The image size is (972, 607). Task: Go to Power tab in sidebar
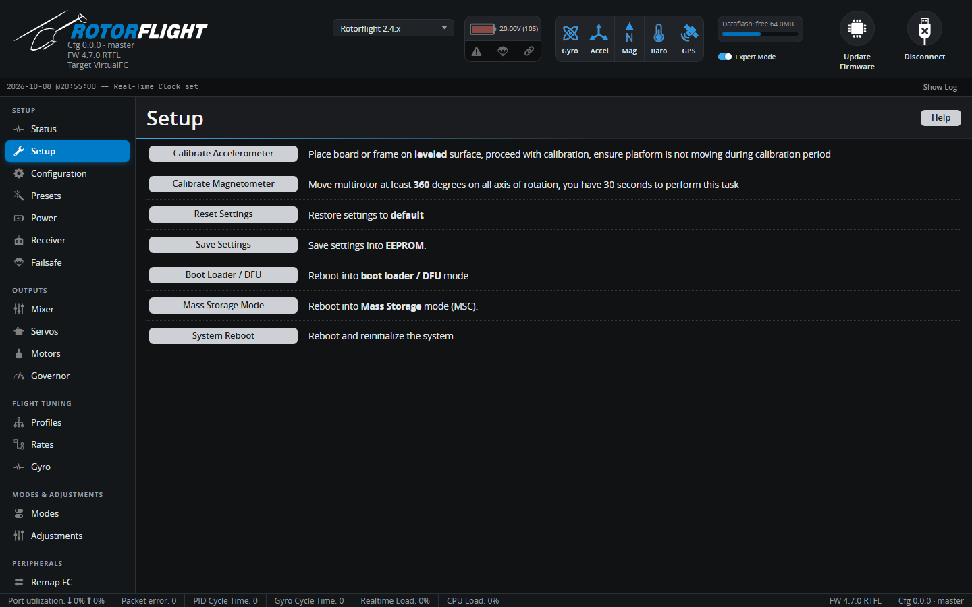[x=67, y=218]
